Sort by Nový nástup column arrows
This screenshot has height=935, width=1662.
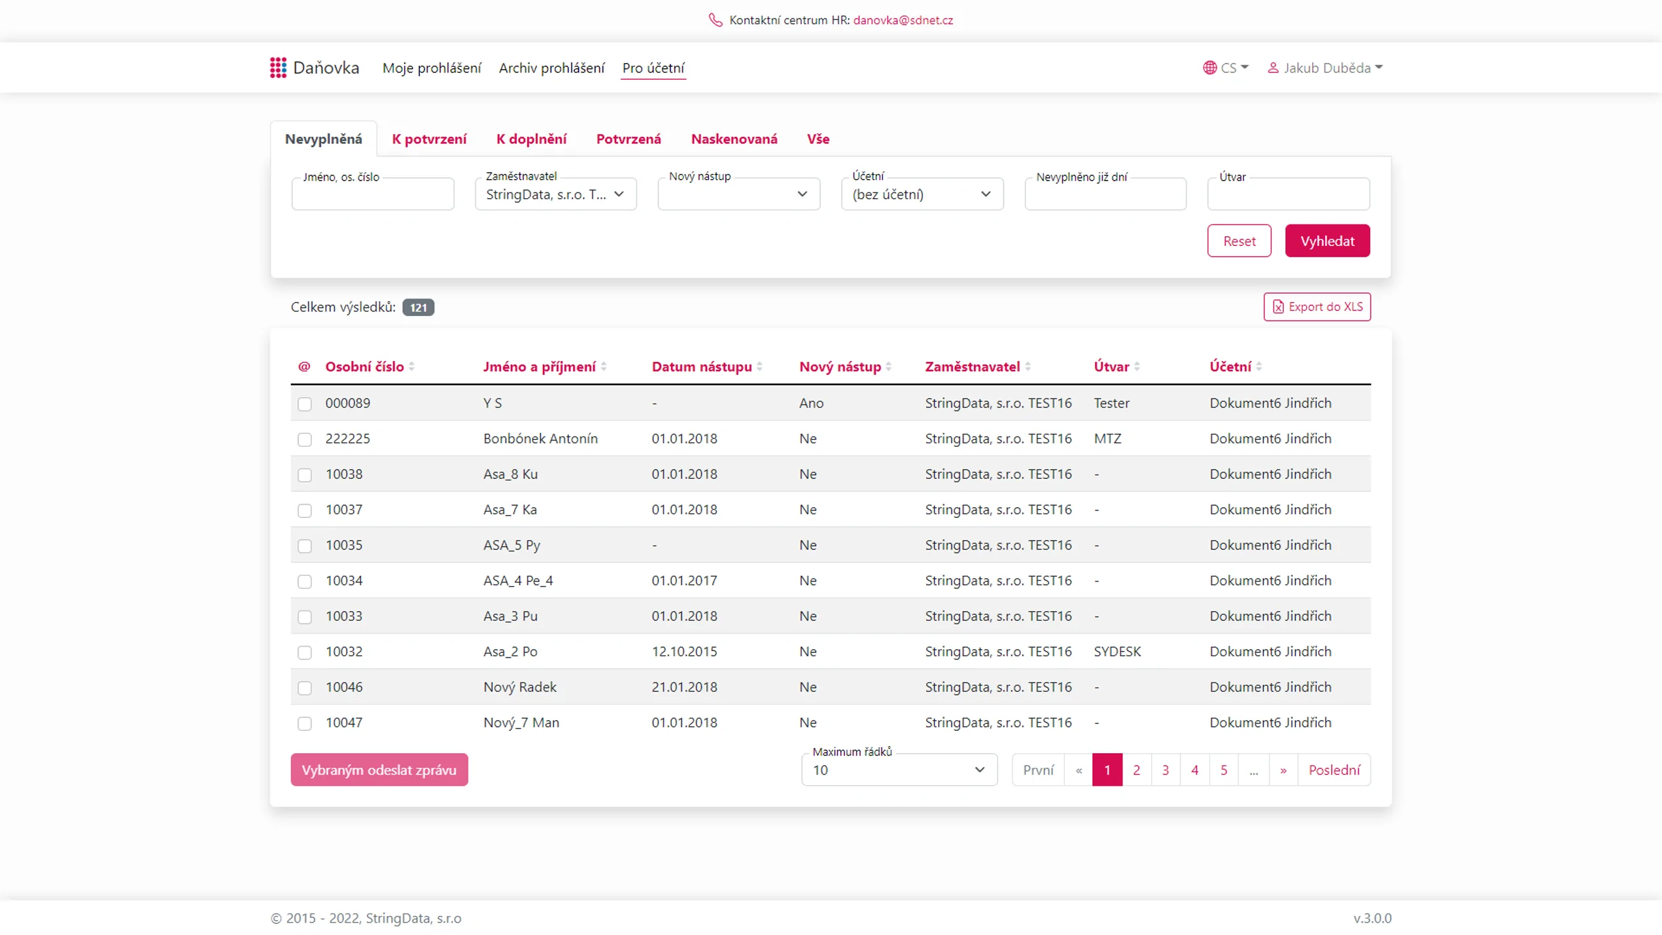[x=888, y=366]
